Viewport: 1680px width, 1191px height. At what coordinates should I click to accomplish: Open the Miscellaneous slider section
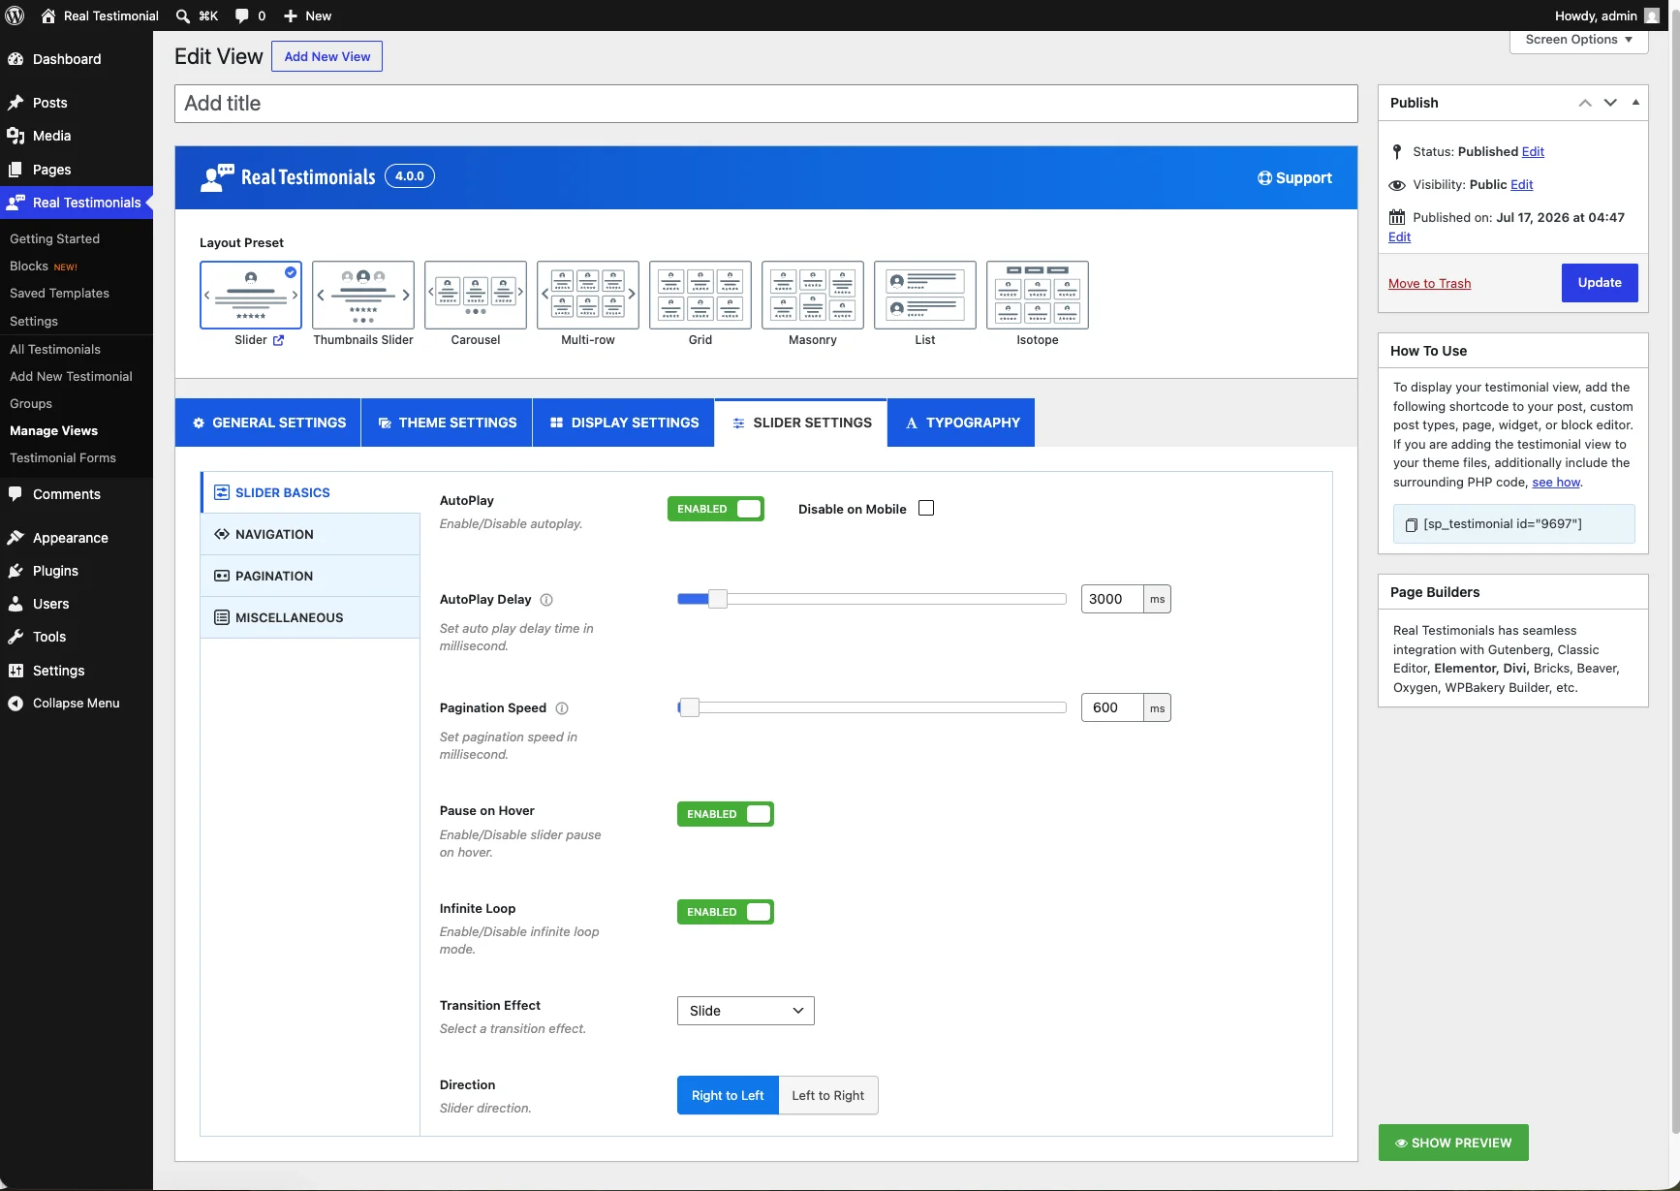click(310, 617)
